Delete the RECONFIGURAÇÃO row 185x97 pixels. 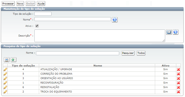[x=178, y=83]
